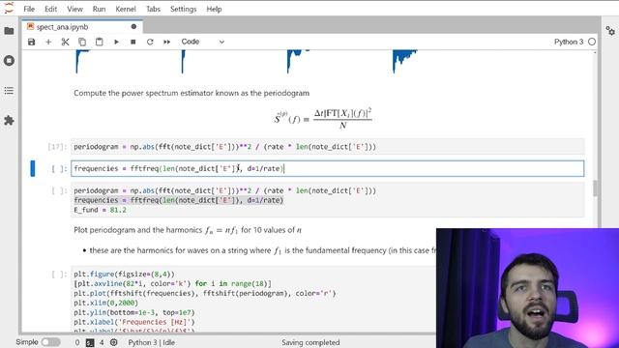Click the kernel status circle indicator
619x348 pixels.
[591, 42]
